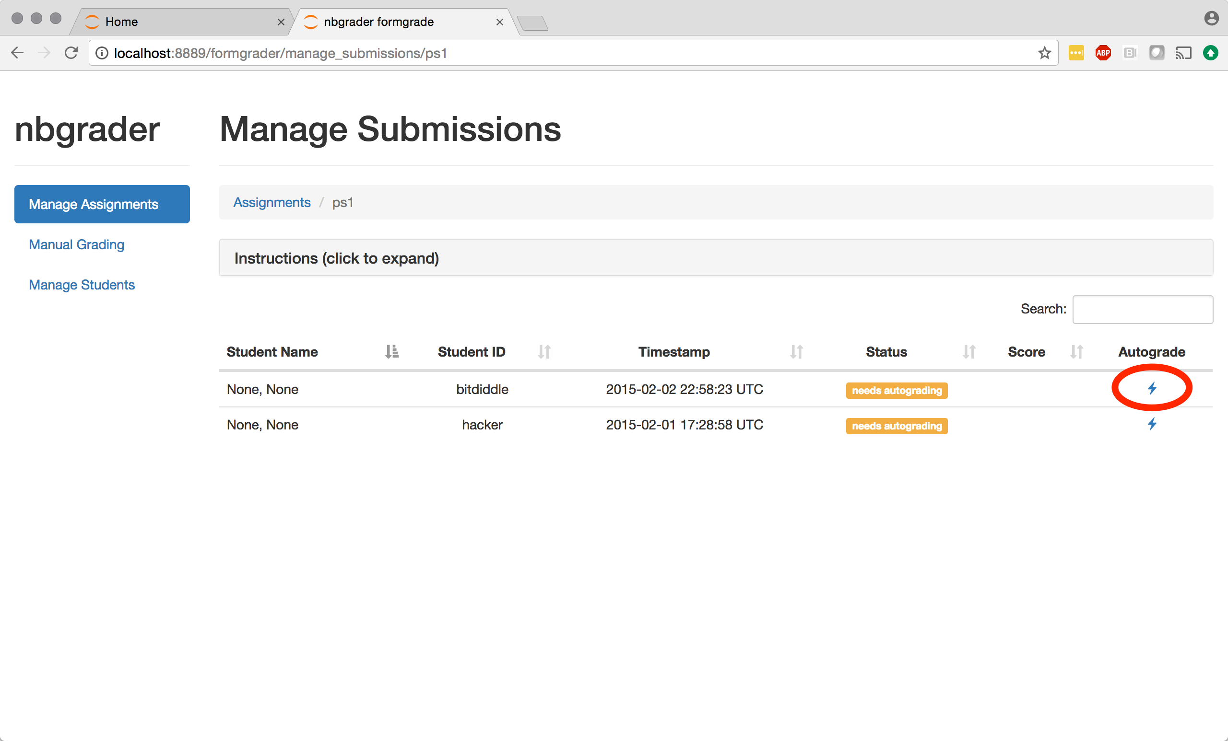The image size is (1228, 741).
Task: Sort submissions by Status column
Action: click(x=886, y=352)
